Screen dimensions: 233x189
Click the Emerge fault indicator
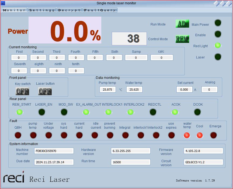click(213, 135)
